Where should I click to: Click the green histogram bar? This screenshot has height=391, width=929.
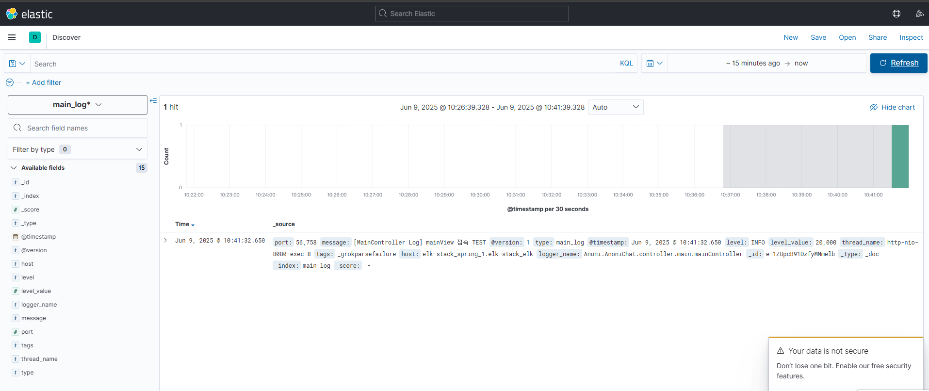click(x=900, y=156)
